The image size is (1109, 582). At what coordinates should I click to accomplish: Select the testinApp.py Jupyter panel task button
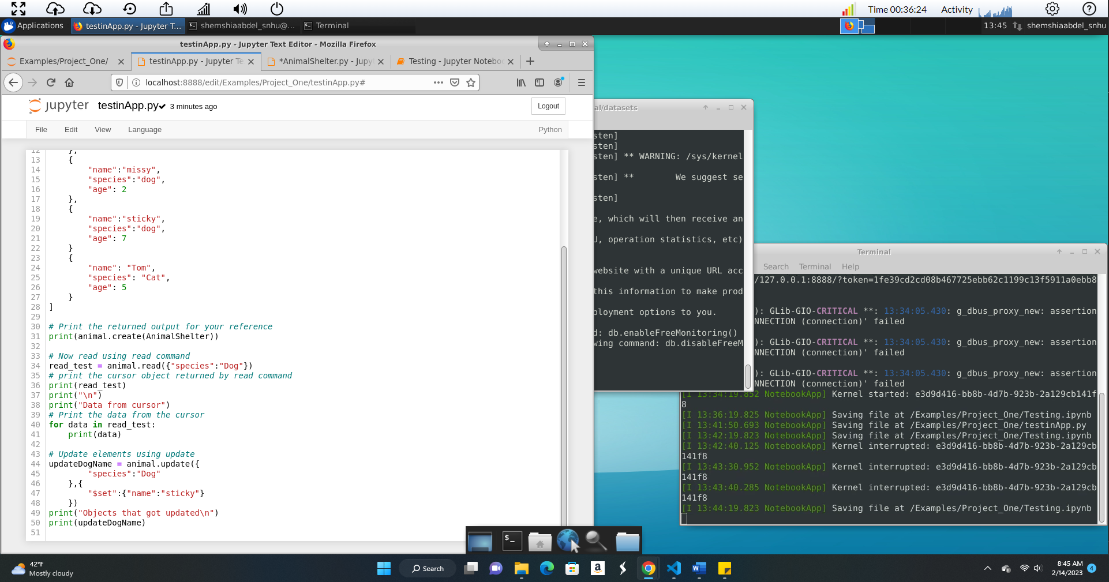pos(128,25)
